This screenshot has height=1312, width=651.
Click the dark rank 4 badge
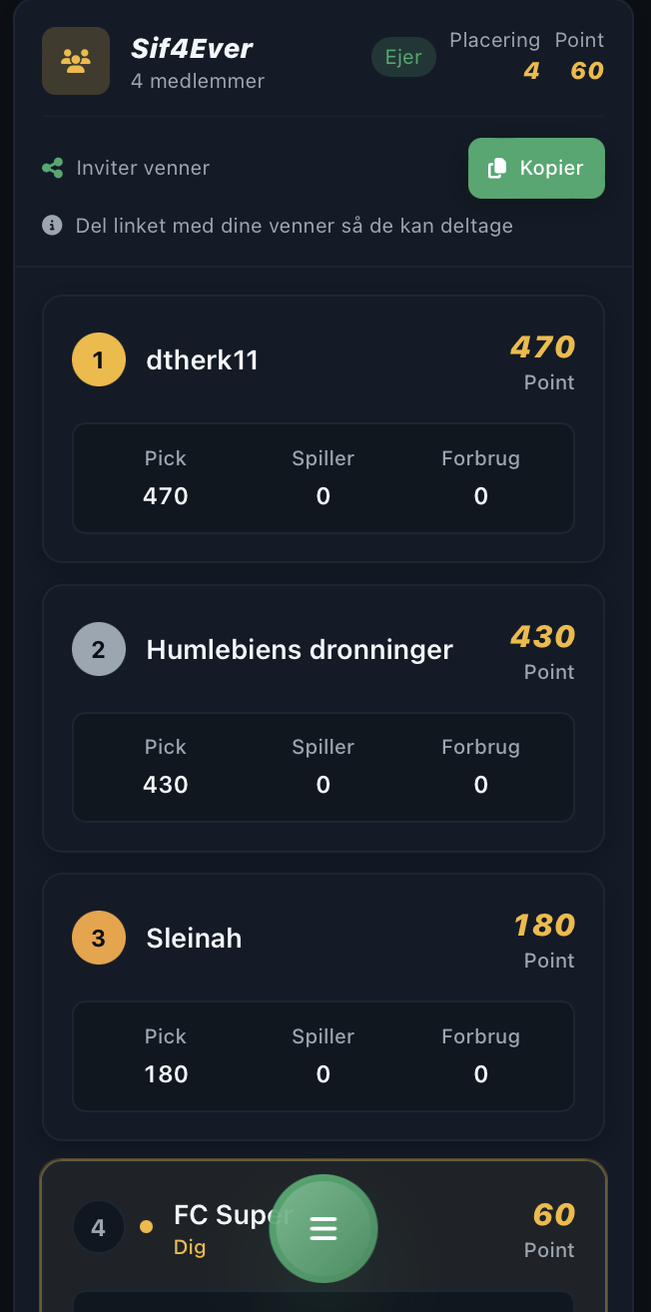[99, 1227]
